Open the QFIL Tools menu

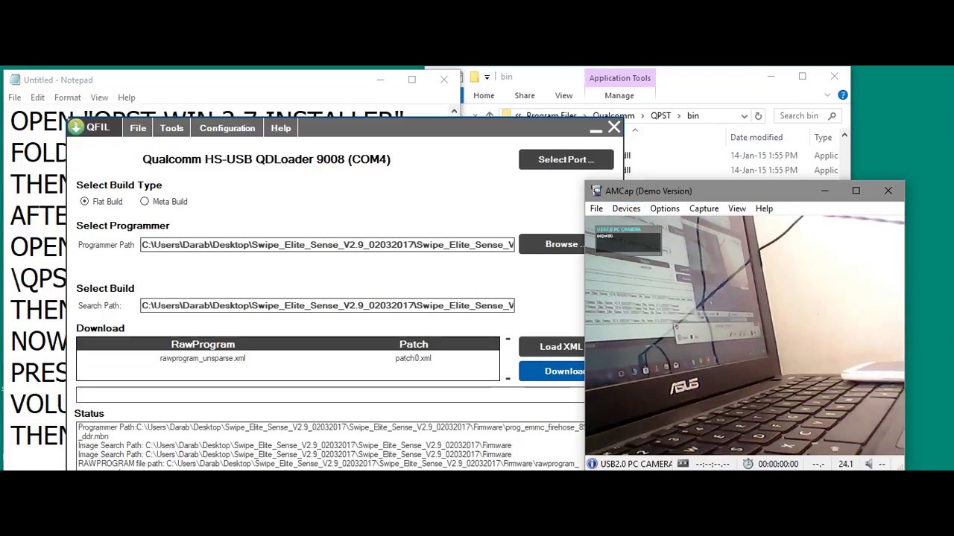tap(171, 128)
